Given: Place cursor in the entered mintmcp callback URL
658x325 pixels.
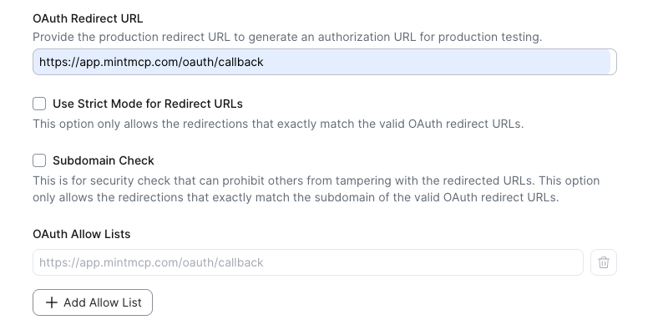Looking at the screenshot, I should click(x=151, y=62).
